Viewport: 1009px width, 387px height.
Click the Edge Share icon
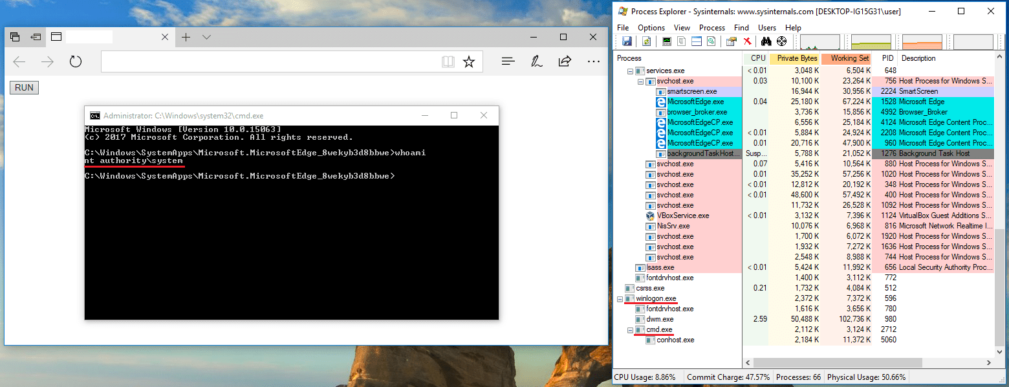coord(565,61)
